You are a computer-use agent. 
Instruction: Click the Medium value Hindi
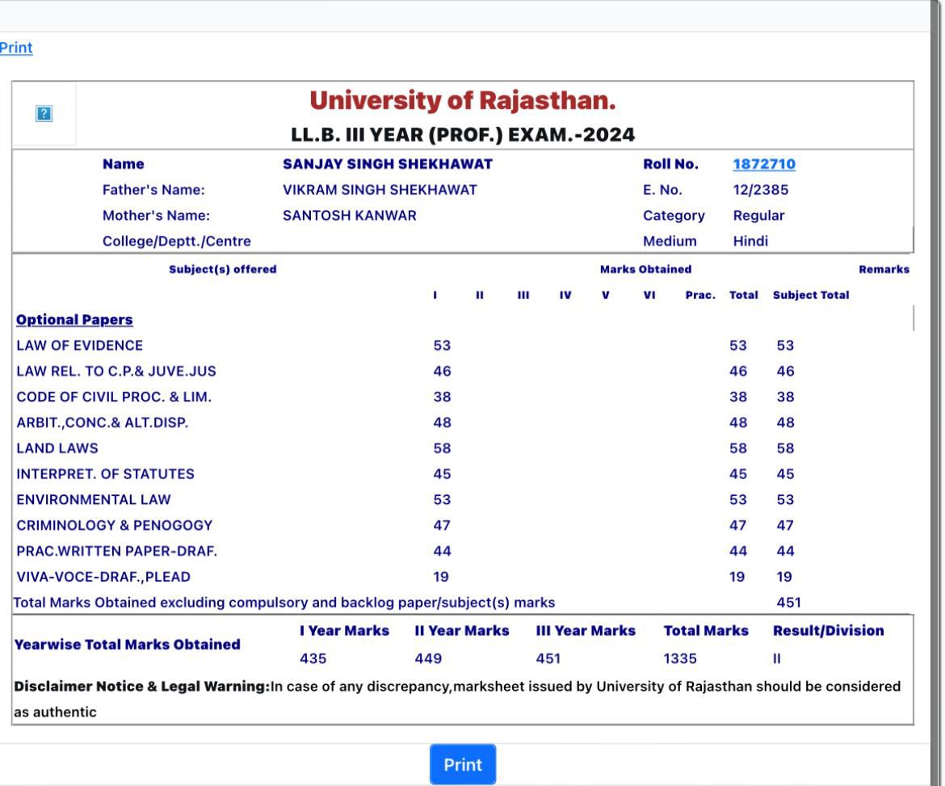(x=750, y=241)
